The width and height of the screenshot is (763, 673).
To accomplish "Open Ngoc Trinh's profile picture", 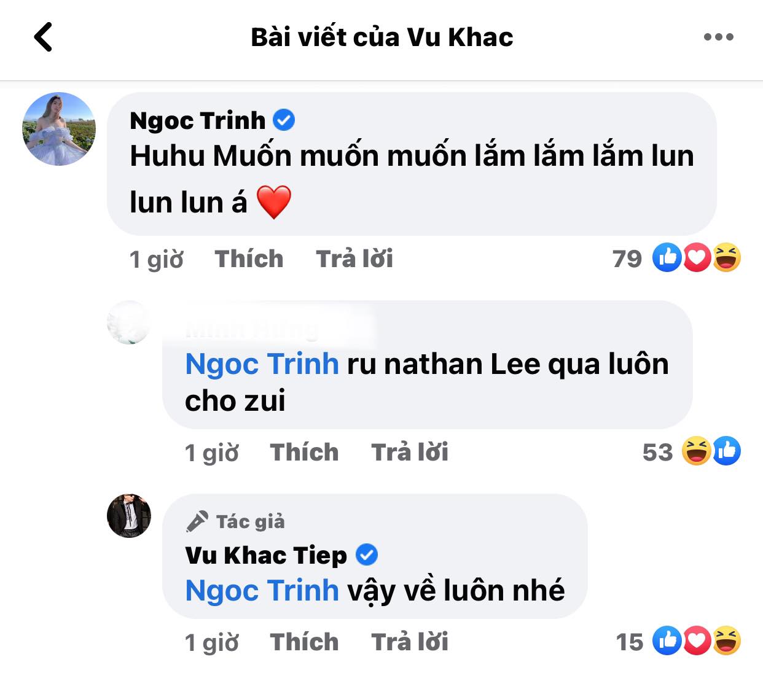I will [x=58, y=129].
